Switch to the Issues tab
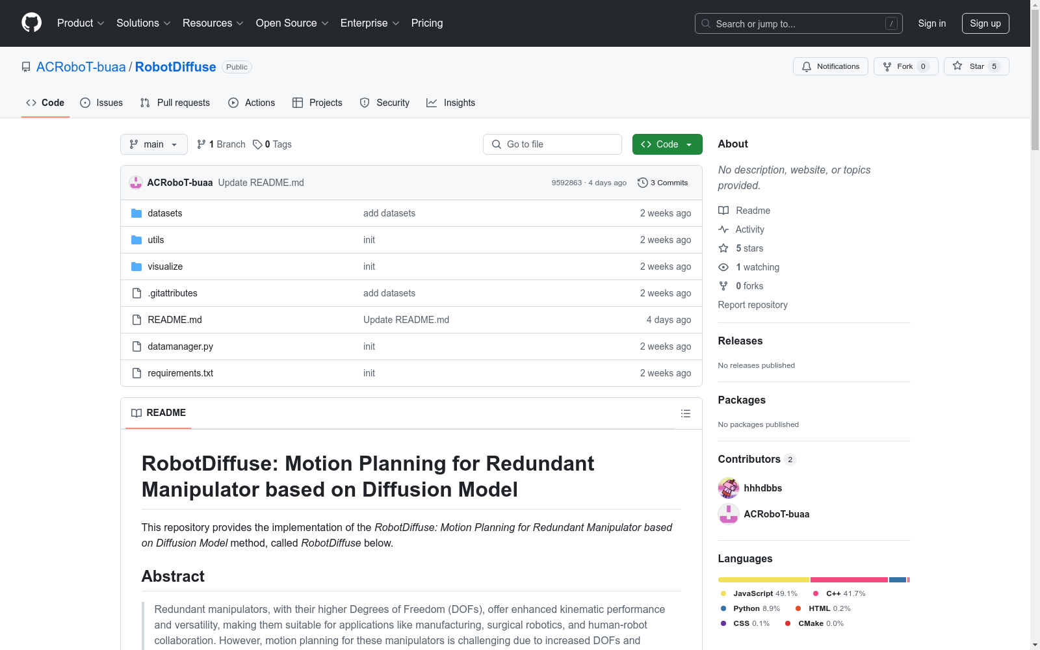The height and width of the screenshot is (650, 1040). coord(101,103)
